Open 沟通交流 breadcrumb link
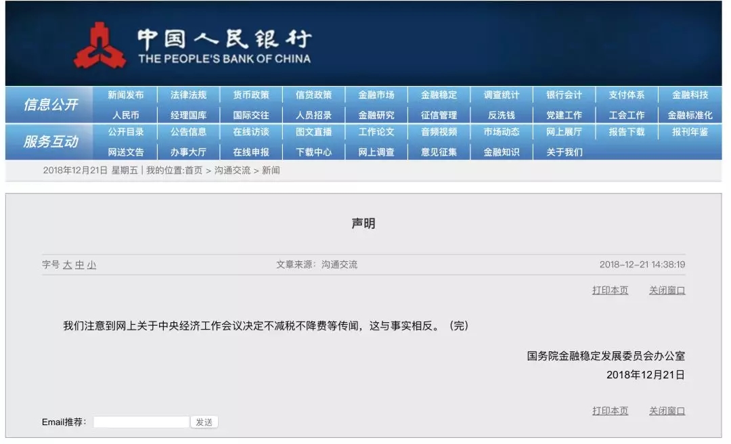The width and height of the screenshot is (731, 444). click(x=232, y=171)
